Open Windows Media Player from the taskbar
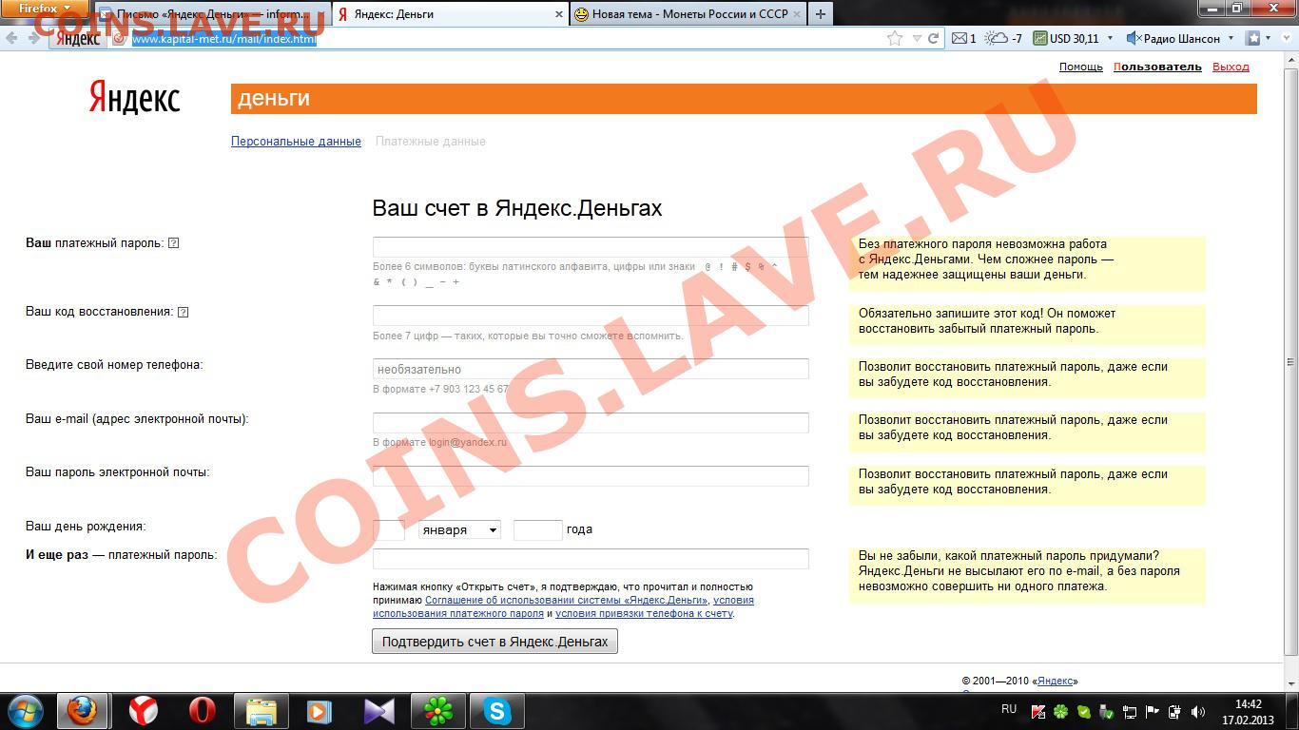The image size is (1299, 730). point(320,711)
